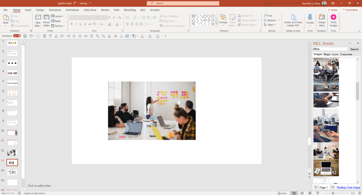Toggle the Notes pane in status bar
362x195 pixels.
282,193
